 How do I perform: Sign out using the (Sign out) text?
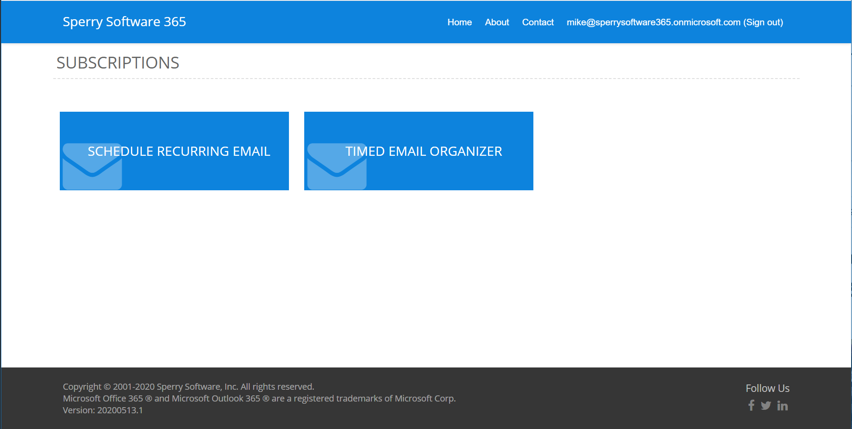[763, 22]
